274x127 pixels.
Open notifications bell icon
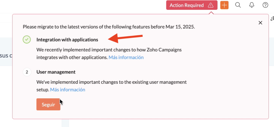pos(252,5)
